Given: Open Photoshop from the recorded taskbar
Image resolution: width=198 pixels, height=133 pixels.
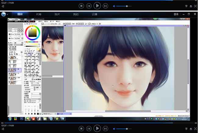Looking at the screenshot, I should pyautogui.click(x=22, y=119).
